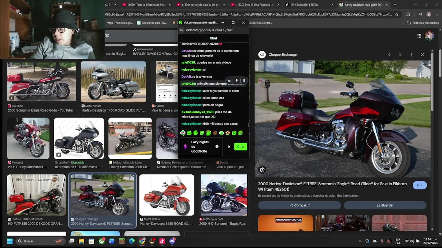Open the MotoPlanete orange 1450 Road Glide thumbnail
The width and height of the screenshot is (442, 248).
(166, 195)
